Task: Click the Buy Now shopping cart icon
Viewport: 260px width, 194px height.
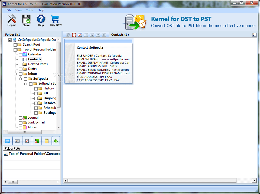Action: tap(56, 21)
